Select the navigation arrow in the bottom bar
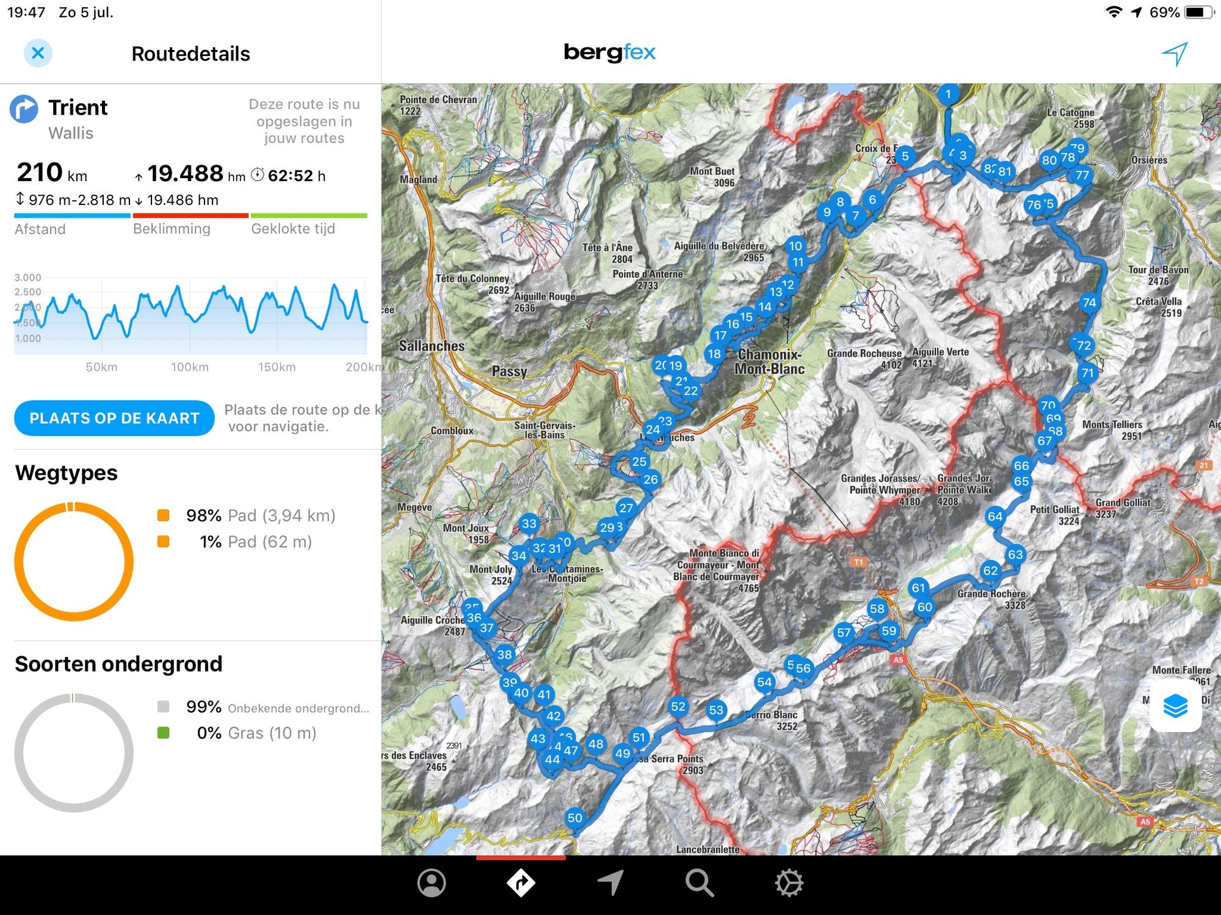 click(x=610, y=881)
